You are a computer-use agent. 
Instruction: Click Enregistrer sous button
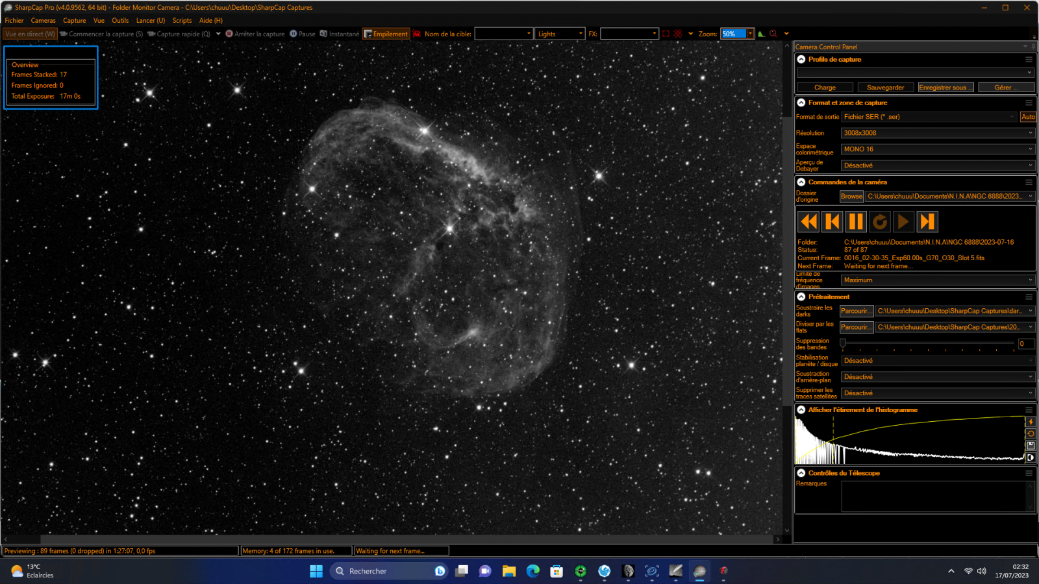click(x=946, y=88)
